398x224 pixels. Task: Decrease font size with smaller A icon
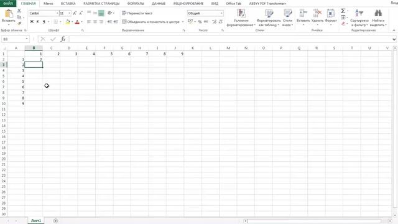click(81, 13)
